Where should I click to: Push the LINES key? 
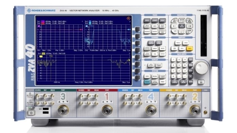pos(154,26)
